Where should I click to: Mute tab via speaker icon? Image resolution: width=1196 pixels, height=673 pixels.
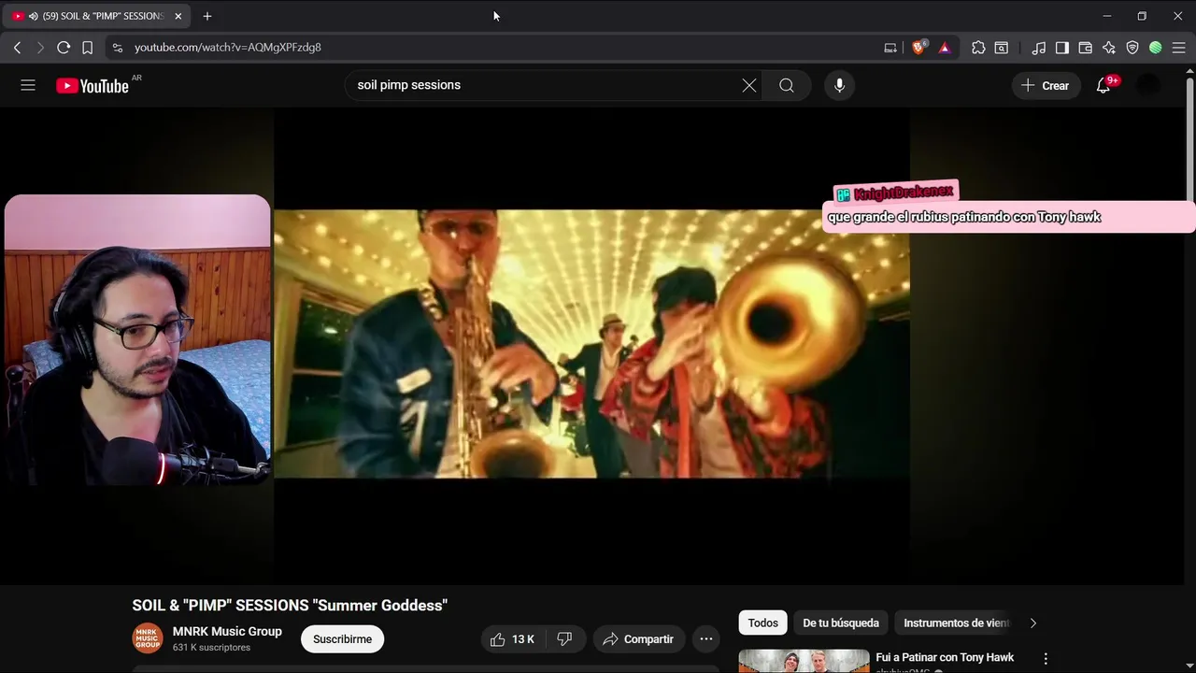34,16
